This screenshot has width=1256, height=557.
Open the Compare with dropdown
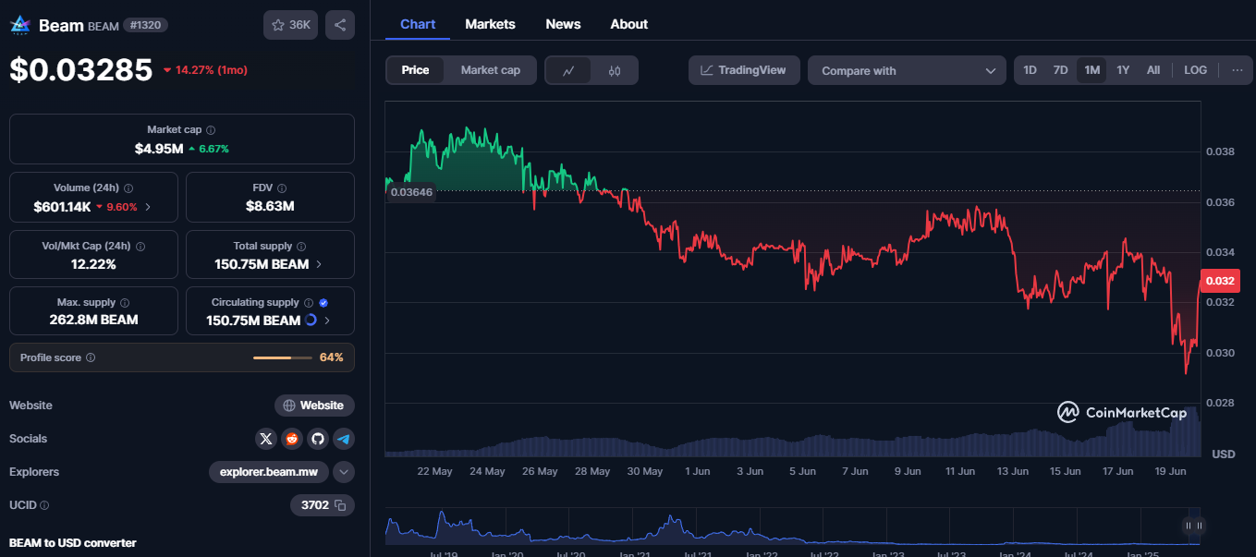pos(907,70)
